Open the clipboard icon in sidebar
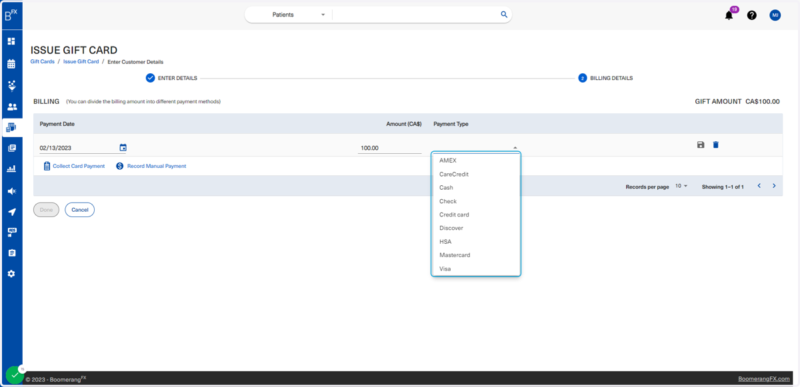Image resolution: width=800 pixels, height=387 pixels. tap(11, 253)
